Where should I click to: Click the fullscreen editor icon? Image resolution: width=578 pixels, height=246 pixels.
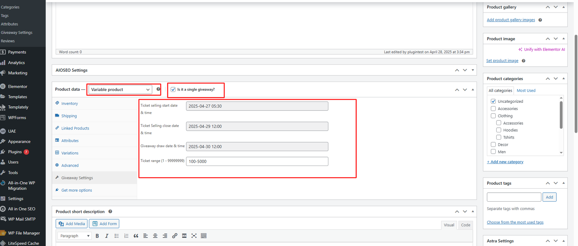194,236
